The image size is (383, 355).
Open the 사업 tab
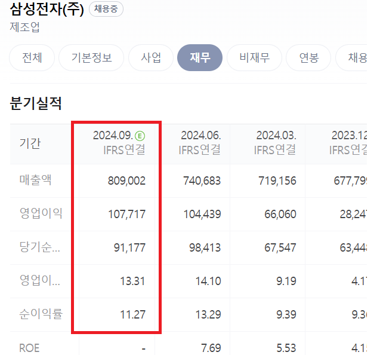pyautogui.click(x=151, y=58)
